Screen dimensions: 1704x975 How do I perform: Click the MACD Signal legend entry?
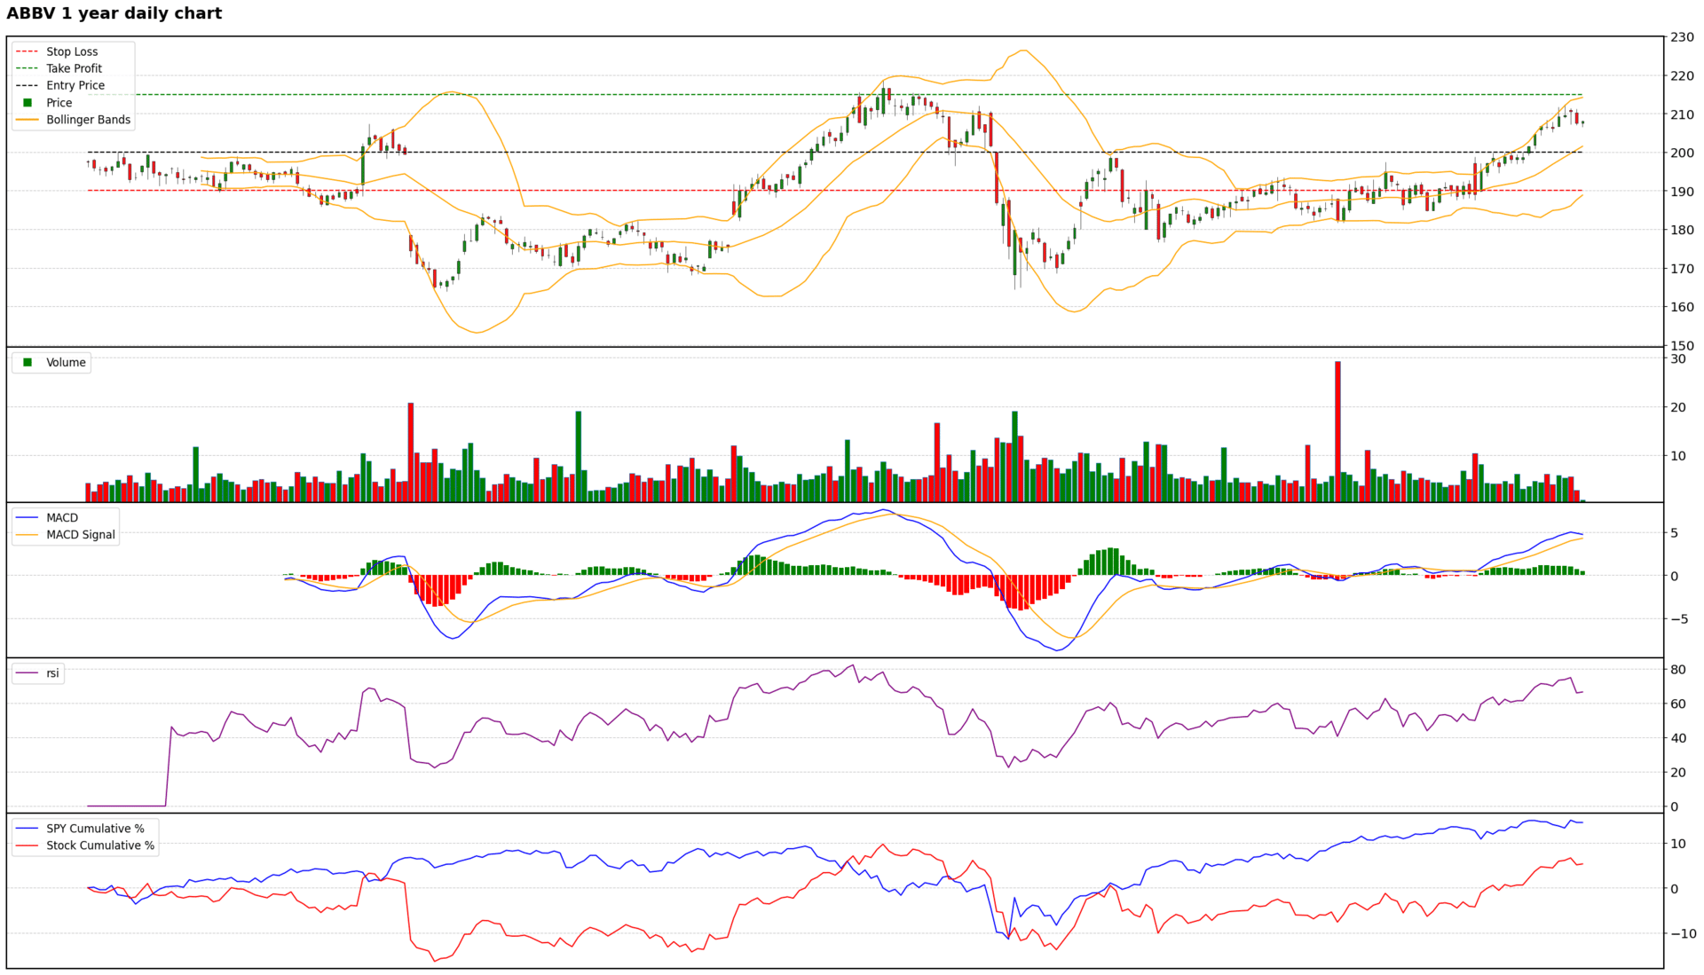pos(80,534)
